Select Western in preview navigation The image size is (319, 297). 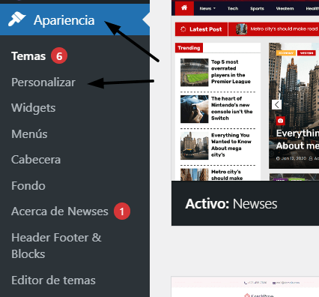pyautogui.click(x=285, y=8)
